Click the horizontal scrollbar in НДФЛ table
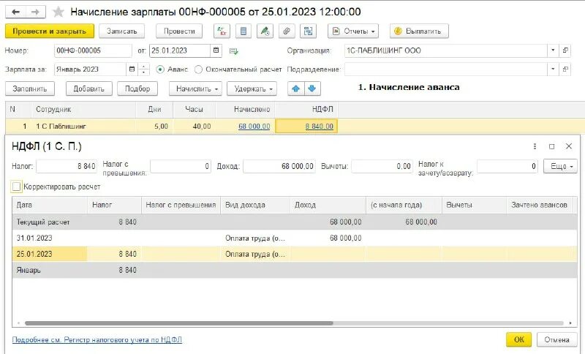Viewport: 585px width, 354px height. click(178, 323)
